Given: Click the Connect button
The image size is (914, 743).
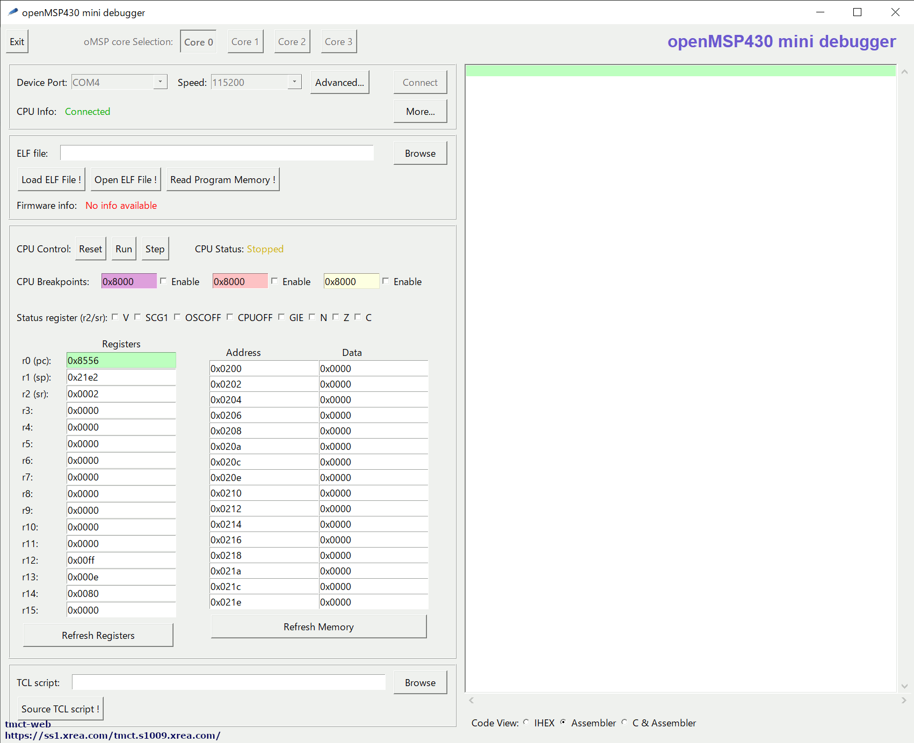Looking at the screenshot, I should pyautogui.click(x=420, y=82).
